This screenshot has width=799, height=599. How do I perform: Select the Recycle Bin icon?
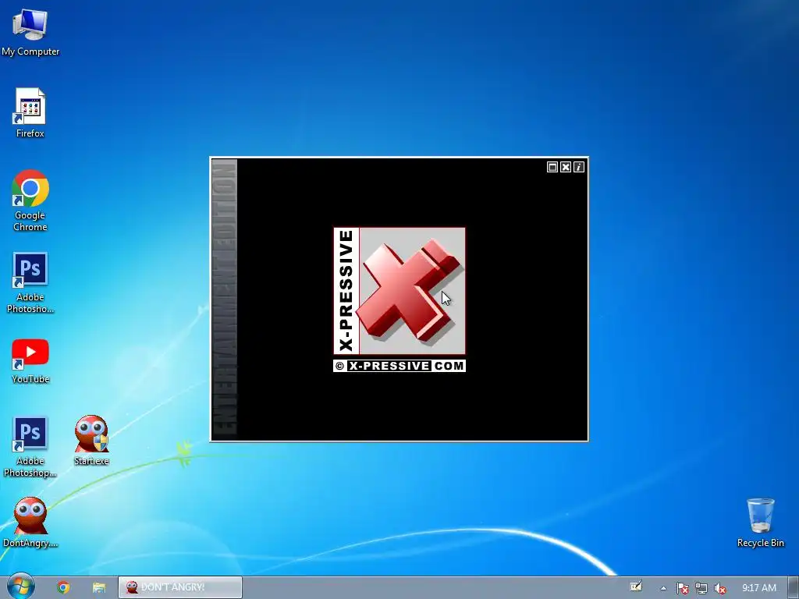click(760, 523)
